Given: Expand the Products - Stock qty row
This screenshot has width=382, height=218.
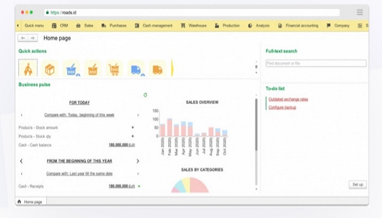Looking at the screenshot, I should click(x=133, y=136).
